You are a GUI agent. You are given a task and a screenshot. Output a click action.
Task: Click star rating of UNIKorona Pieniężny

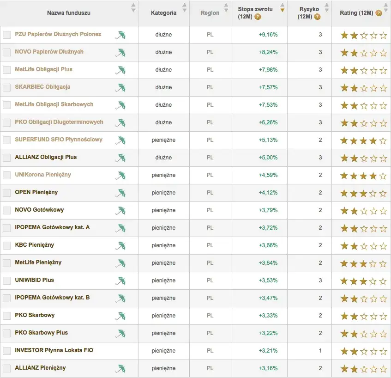[363, 176]
